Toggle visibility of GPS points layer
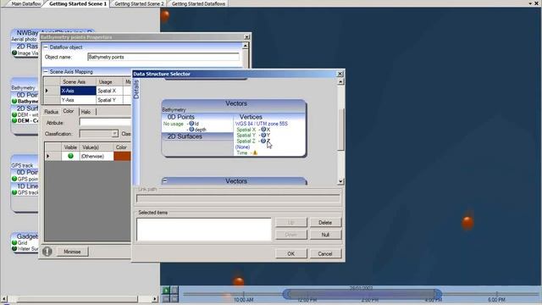Image resolution: width=542 pixels, height=305 pixels. (14, 179)
